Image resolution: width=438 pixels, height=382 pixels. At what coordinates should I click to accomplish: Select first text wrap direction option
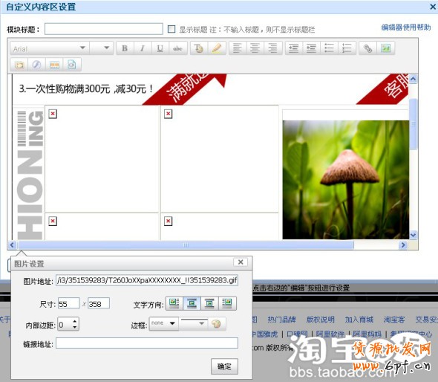pos(174,303)
